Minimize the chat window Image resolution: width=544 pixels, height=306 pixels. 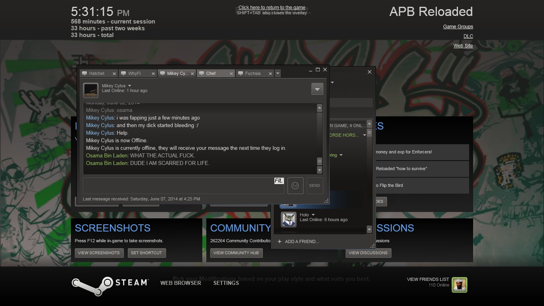coord(311,70)
